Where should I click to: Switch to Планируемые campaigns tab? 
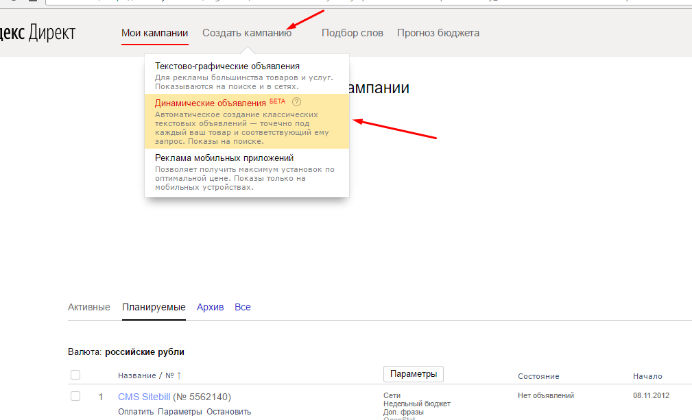click(154, 307)
